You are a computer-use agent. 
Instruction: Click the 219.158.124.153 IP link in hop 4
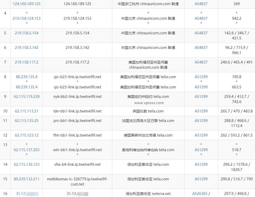(x=27, y=18)
